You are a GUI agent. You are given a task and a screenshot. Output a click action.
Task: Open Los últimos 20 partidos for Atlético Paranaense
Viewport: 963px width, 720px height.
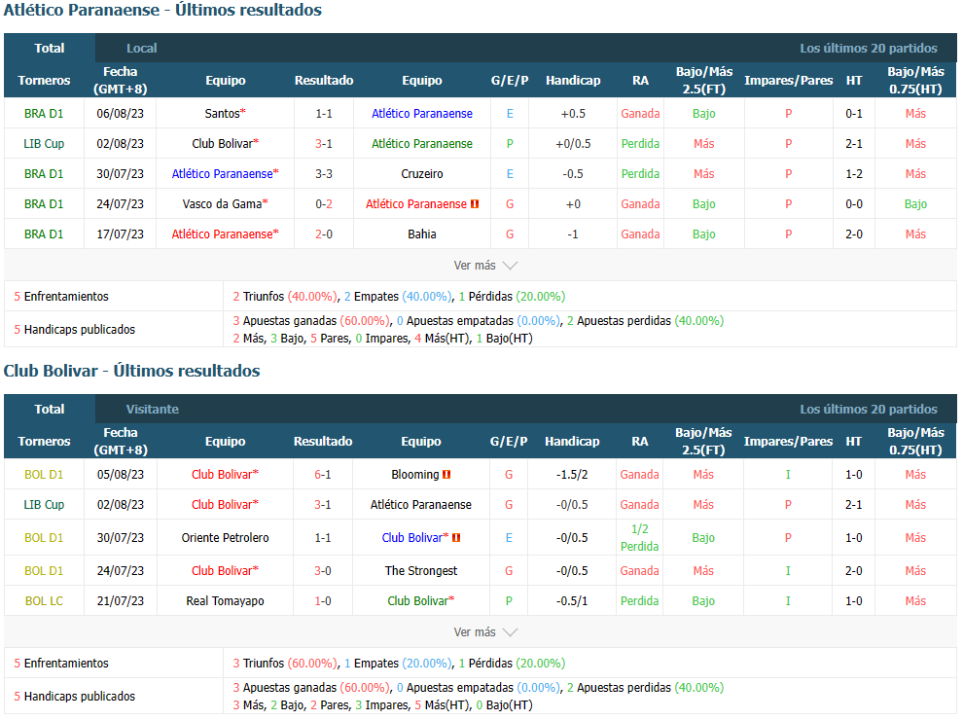click(869, 48)
